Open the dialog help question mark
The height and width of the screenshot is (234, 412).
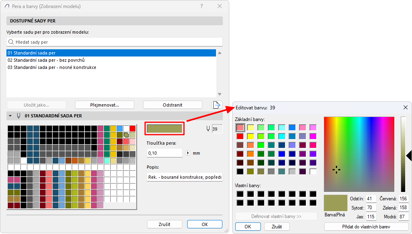coord(201,6)
